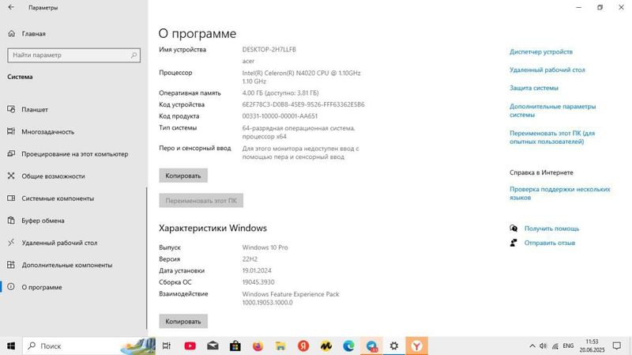Launch Firefox from the taskbar

258,346
